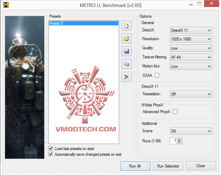The image size is (221, 175).
Task: Open the Scene dropdown showing D6
Action: click(x=191, y=131)
